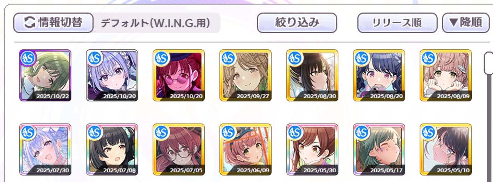Open the card released 2025/09/27

tap(245, 75)
